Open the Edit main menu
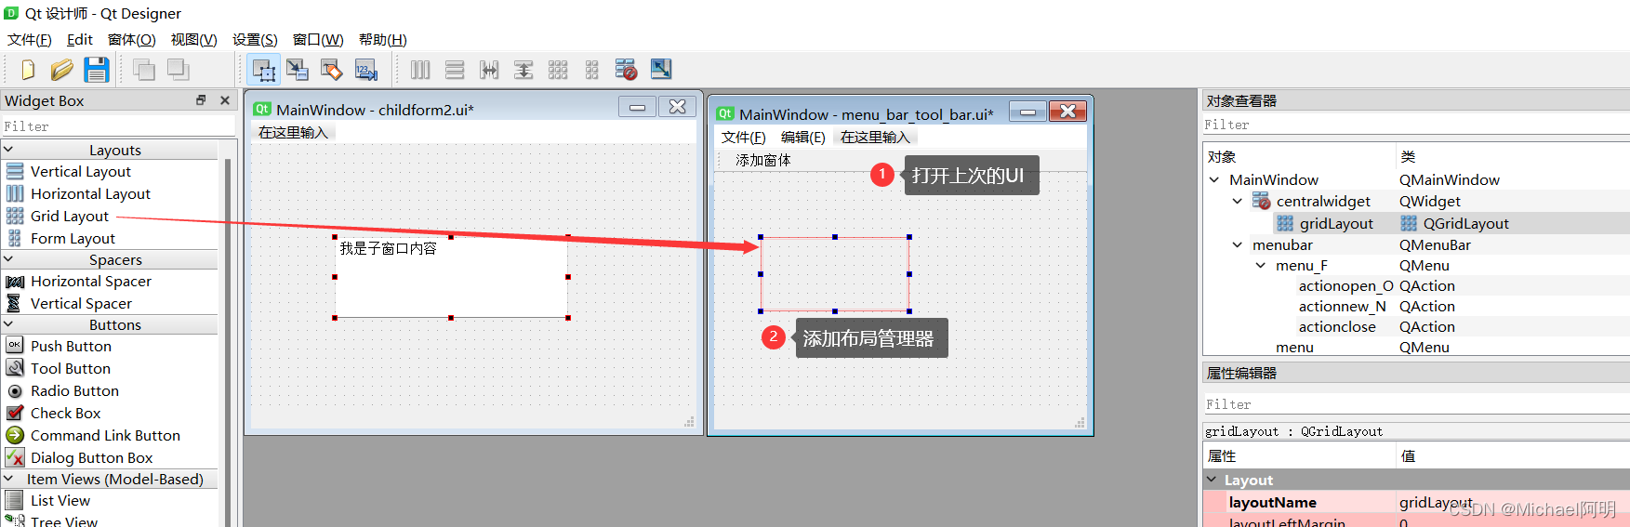 pyautogui.click(x=80, y=40)
